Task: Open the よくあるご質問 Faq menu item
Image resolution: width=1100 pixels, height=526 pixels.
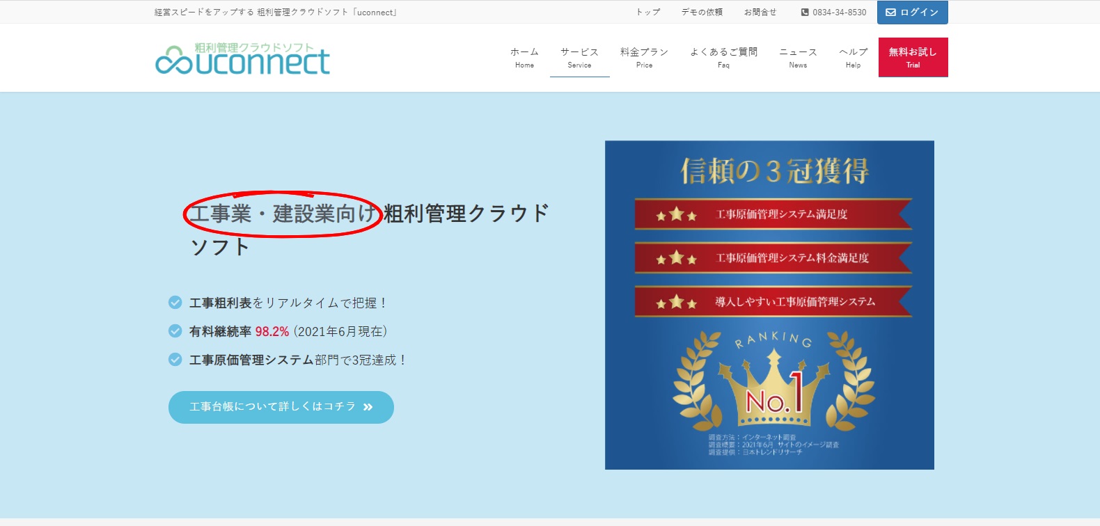Action: tap(723, 58)
